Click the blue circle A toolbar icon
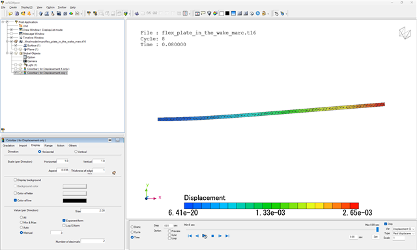This screenshot has width=417, height=250. click(x=258, y=13)
